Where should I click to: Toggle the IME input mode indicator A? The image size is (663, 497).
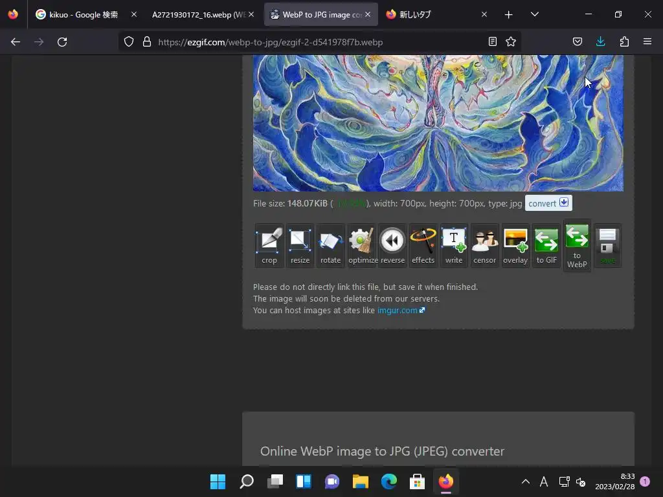(544, 481)
